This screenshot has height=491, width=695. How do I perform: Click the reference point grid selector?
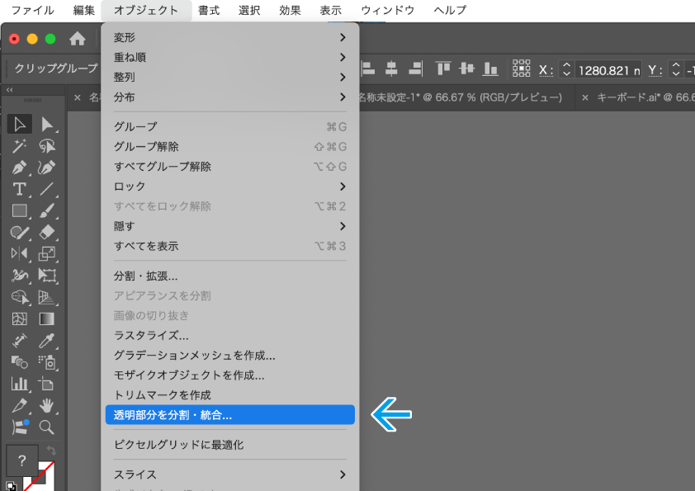coord(522,69)
